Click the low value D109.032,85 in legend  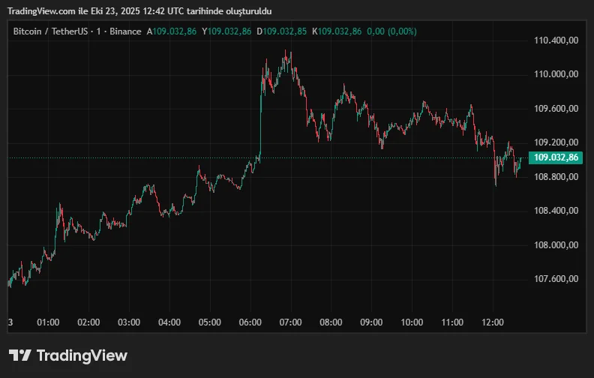281,31
